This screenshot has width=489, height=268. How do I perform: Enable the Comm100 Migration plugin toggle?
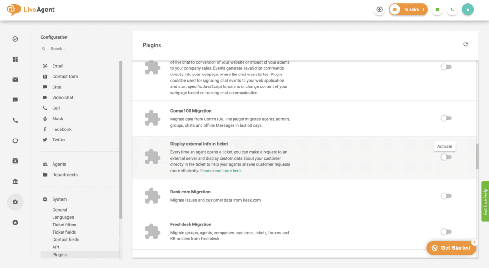coord(446,118)
